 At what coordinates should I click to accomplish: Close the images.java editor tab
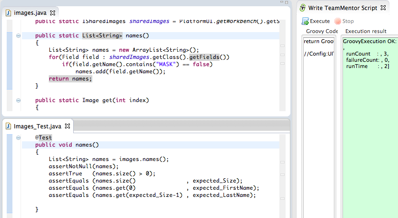click(53, 12)
